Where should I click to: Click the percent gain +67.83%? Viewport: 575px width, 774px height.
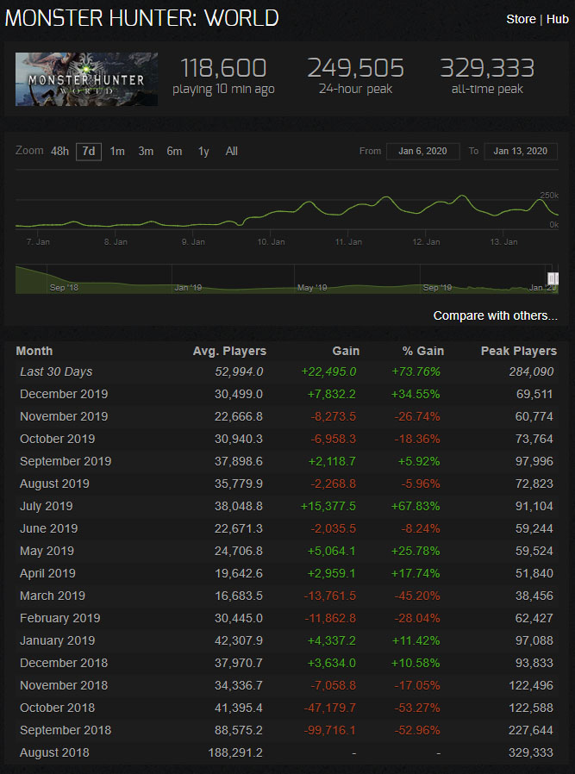tap(416, 506)
